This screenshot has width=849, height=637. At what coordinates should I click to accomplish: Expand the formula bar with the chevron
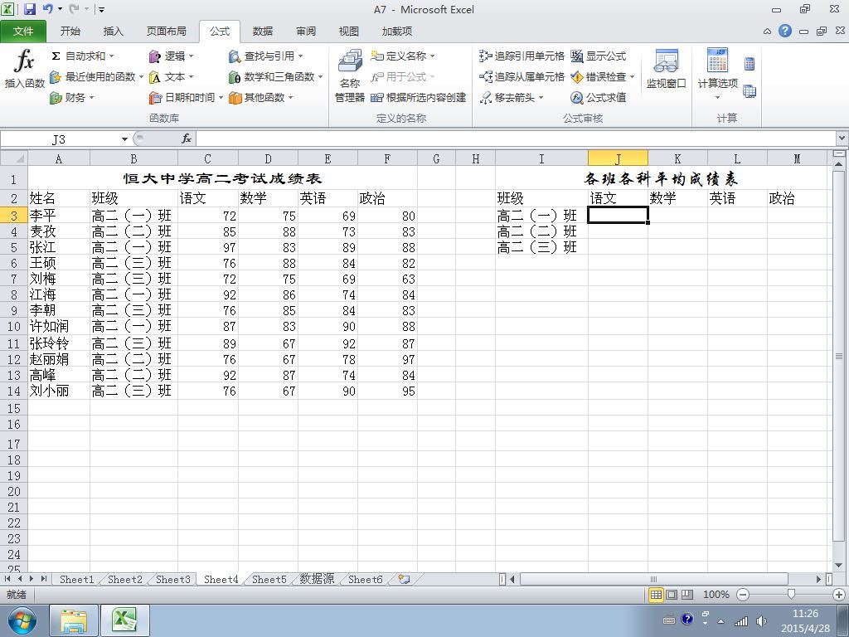(842, 139)
